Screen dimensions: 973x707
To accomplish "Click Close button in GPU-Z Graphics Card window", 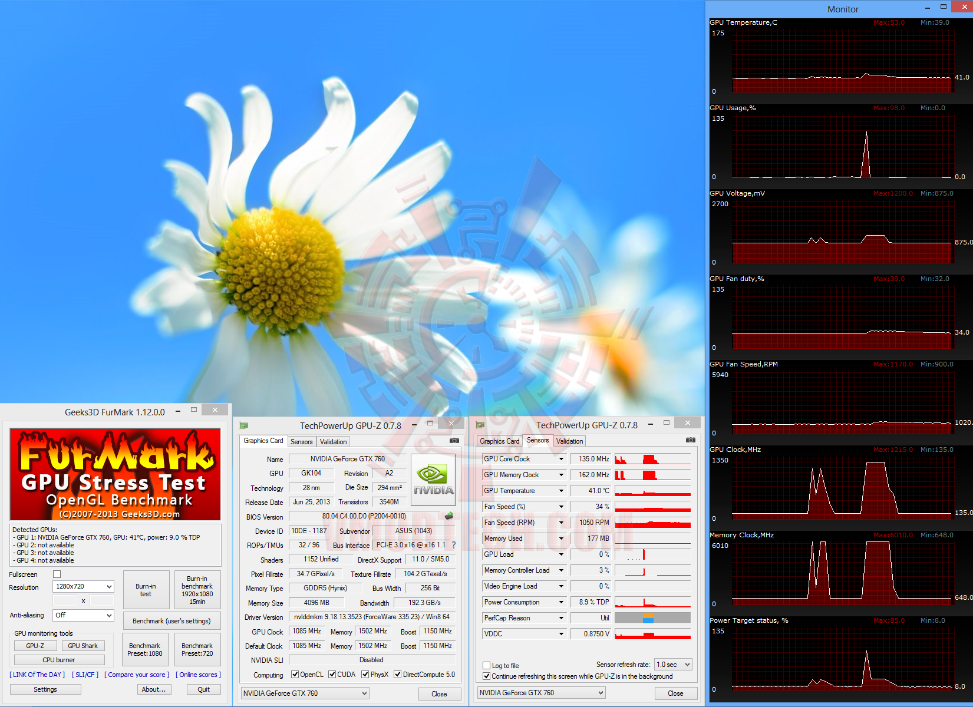I will point(439,694).
